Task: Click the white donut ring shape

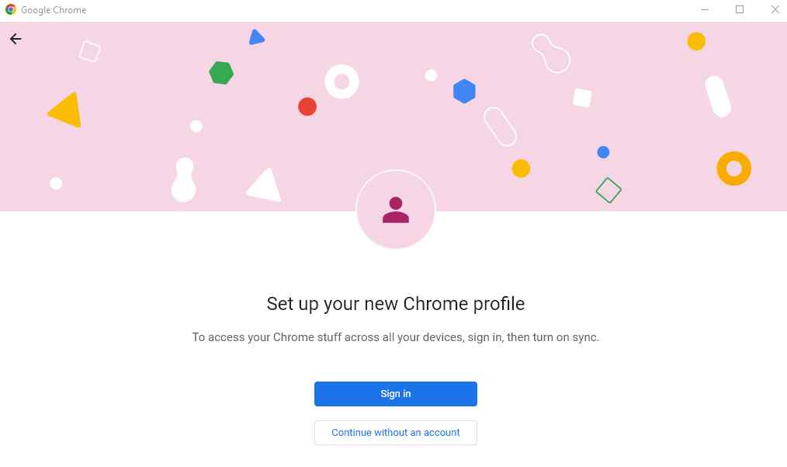Action: pyautogui.click(x=341, y=82)
